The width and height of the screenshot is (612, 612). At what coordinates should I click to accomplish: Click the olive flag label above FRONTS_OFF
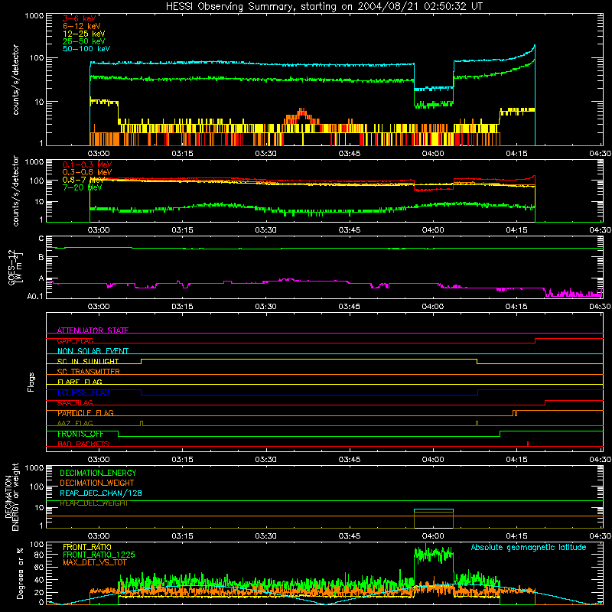tap(75, 423)
